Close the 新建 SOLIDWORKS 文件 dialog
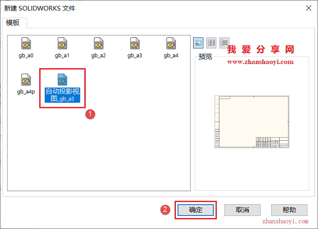 tap(309, 8)
